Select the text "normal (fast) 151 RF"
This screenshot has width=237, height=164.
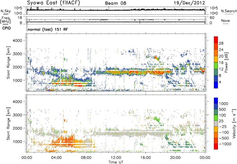(x=48, y=29)
